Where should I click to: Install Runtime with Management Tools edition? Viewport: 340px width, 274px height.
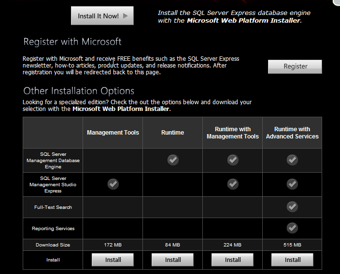pos(232,260)
